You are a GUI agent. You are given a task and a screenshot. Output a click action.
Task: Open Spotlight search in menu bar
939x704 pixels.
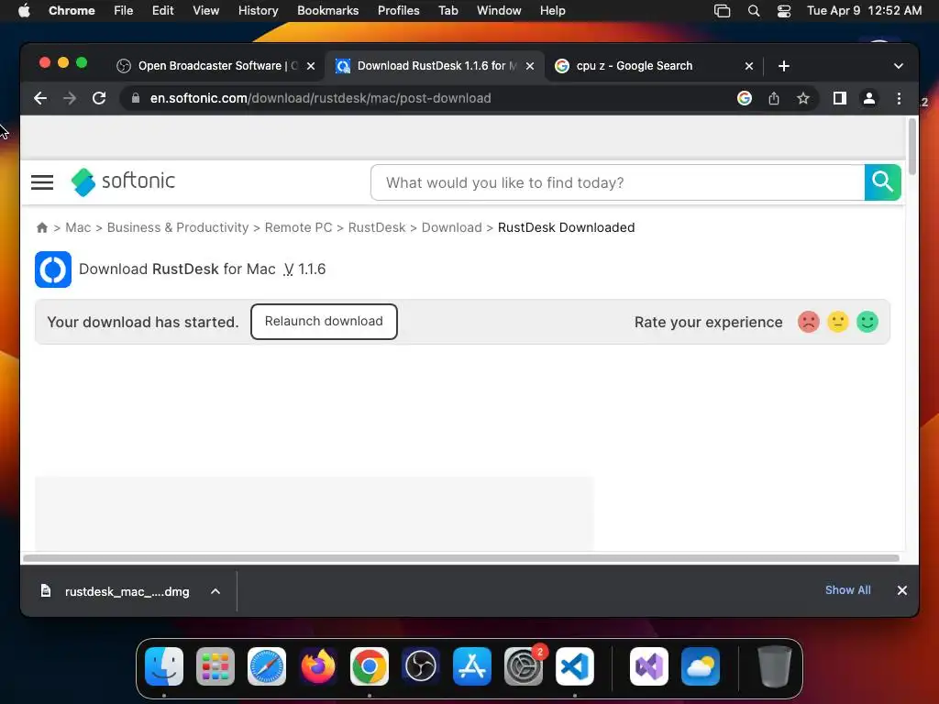(754, 11)
